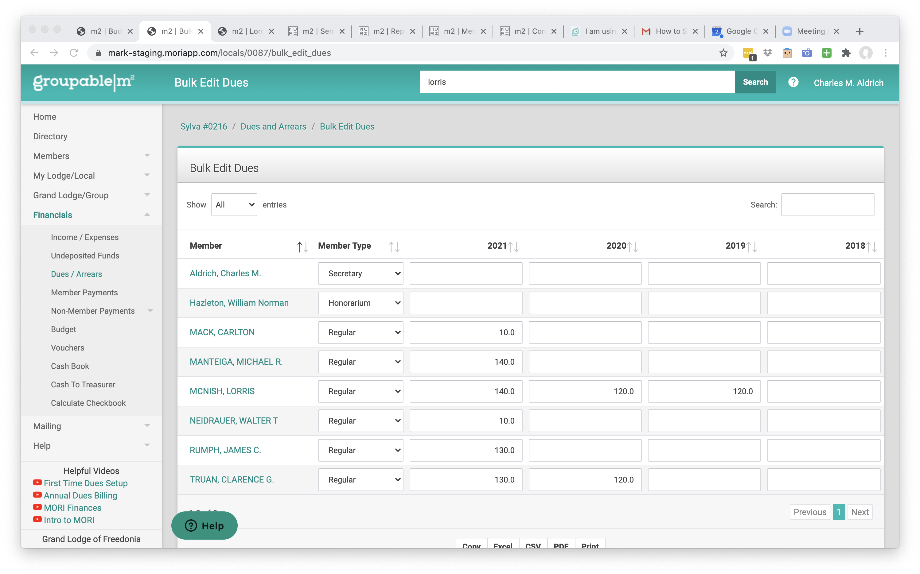Open the camera screenshot extension
Viewport: 920px width, 574px height.
tap(806, 53)
